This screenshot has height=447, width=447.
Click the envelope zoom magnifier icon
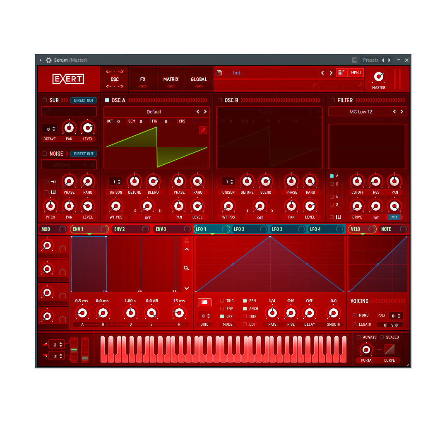click(187, 268)
